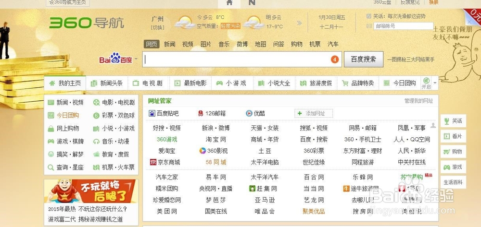The width and height of the screenshot is (481, 227).
Task: Click 赶集网 link with green icon
Action: (x=263, y=189)
